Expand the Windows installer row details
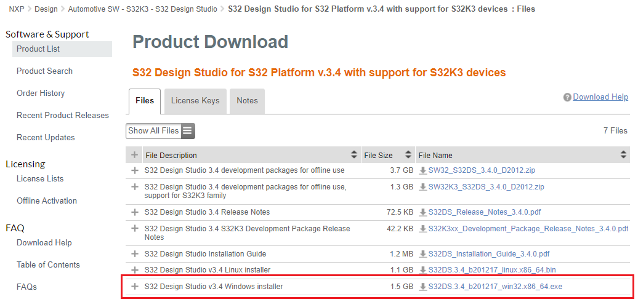This screenshot has height=302, width=638. [x=135, y=287]
